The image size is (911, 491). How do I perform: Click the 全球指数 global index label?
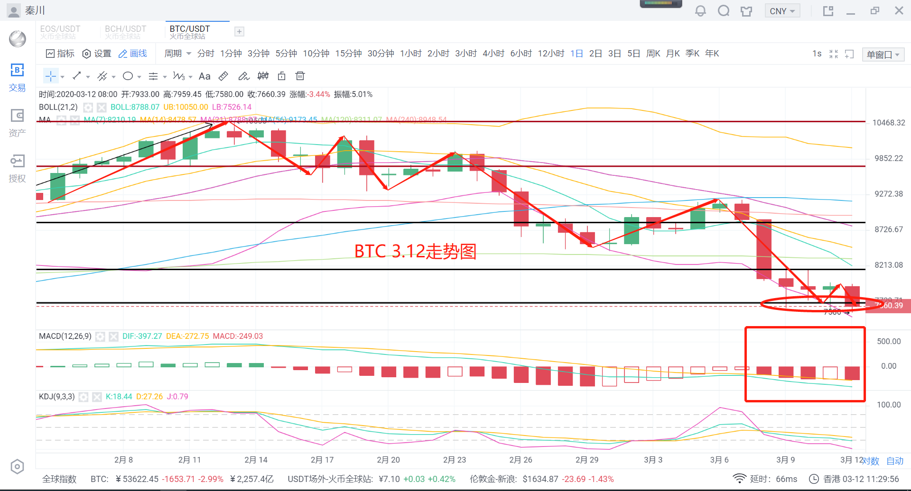point(59,479)
